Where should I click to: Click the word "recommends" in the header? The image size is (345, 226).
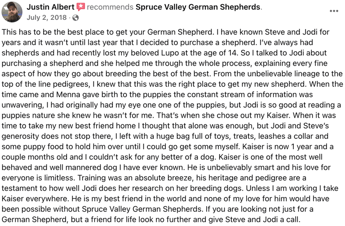tap(110, 7)
